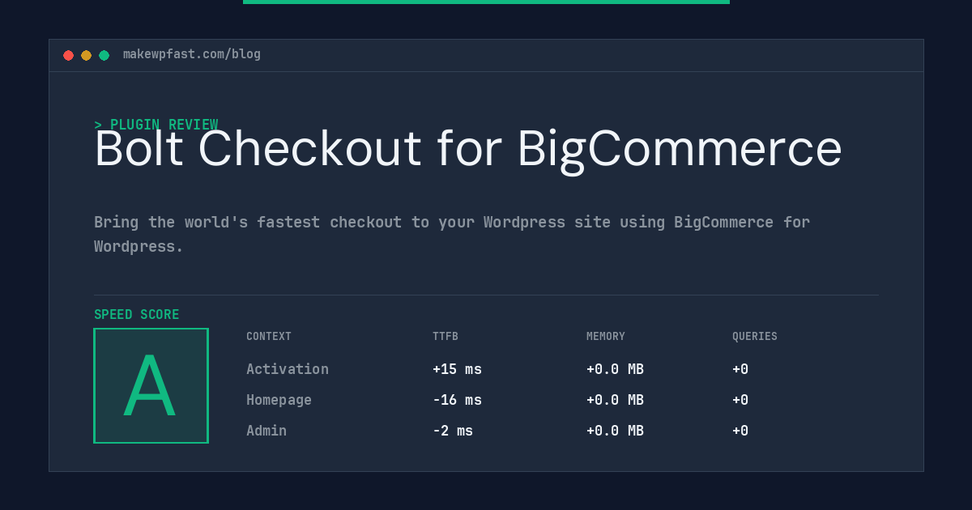Click the yellow window dot

86,55
